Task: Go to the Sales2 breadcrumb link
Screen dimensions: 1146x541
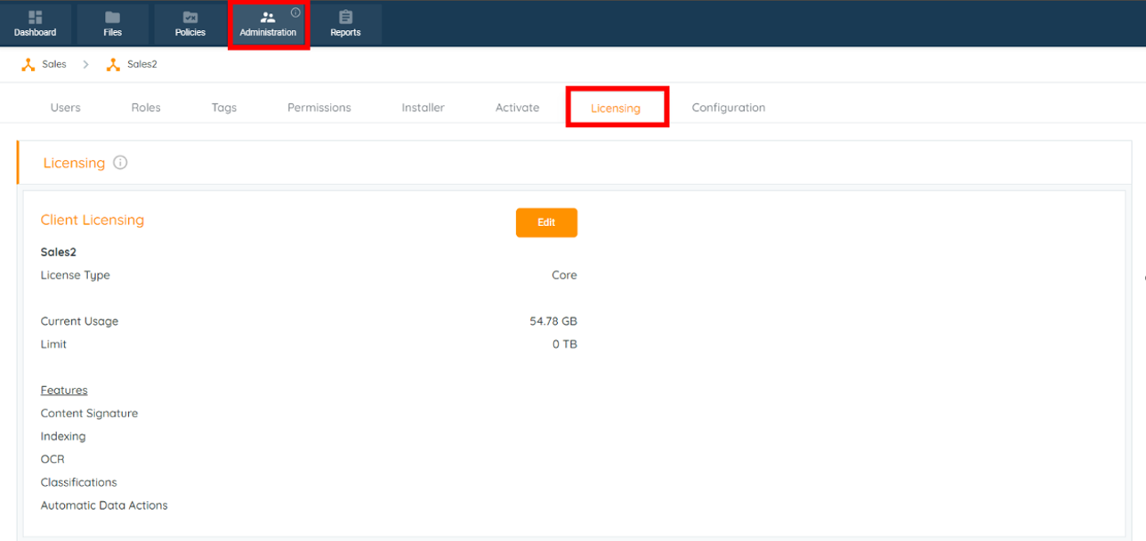Action: pyautogui.click(x=141, y=65)
